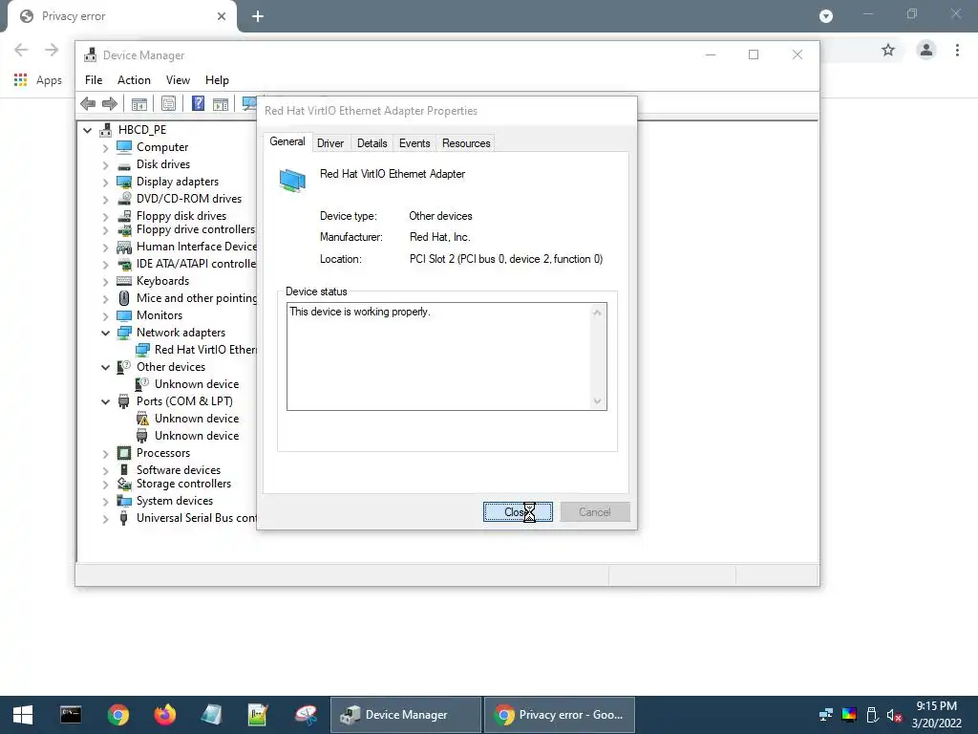
Task: Switch to the Events tab
Action: point(415,143)
